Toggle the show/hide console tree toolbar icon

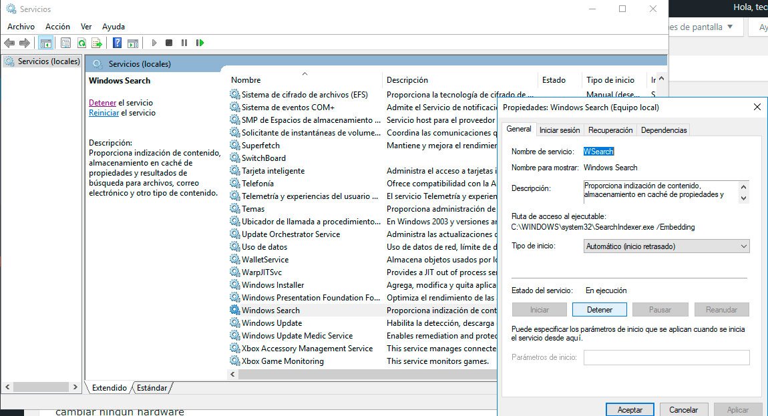point(45,43)
